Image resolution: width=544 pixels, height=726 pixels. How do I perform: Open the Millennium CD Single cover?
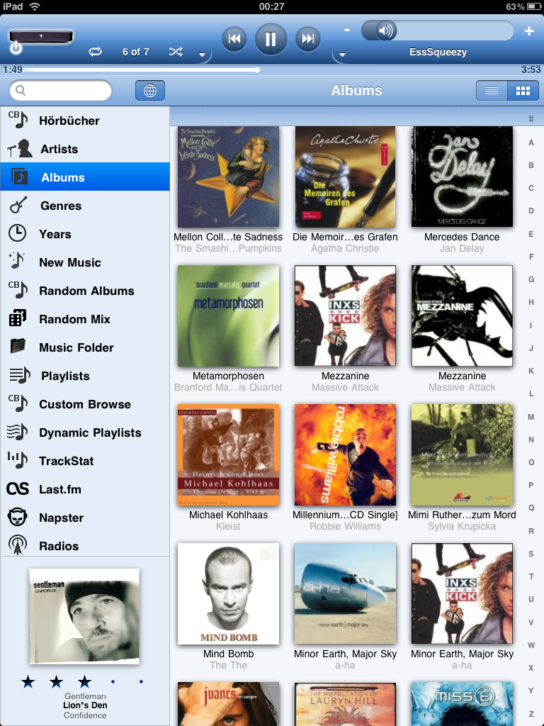coord(345,454)
